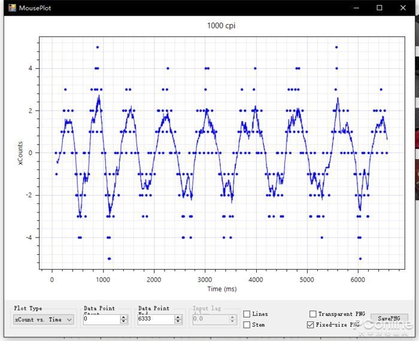This screenshot has height=341, width=419.
Task: Minimize the MousePlot window
Action: point(356,8)
